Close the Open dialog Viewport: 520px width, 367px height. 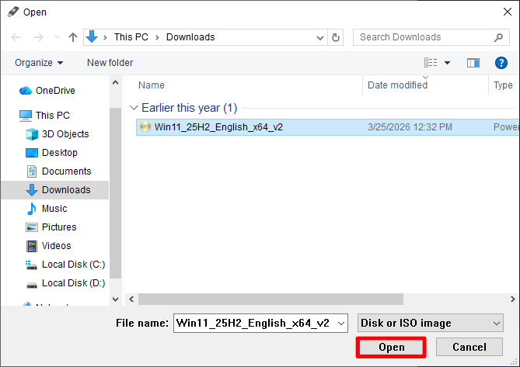pyautogui.click(x=507, y=12)
